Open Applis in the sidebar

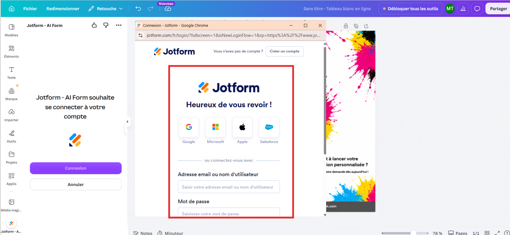click(11, 179)
